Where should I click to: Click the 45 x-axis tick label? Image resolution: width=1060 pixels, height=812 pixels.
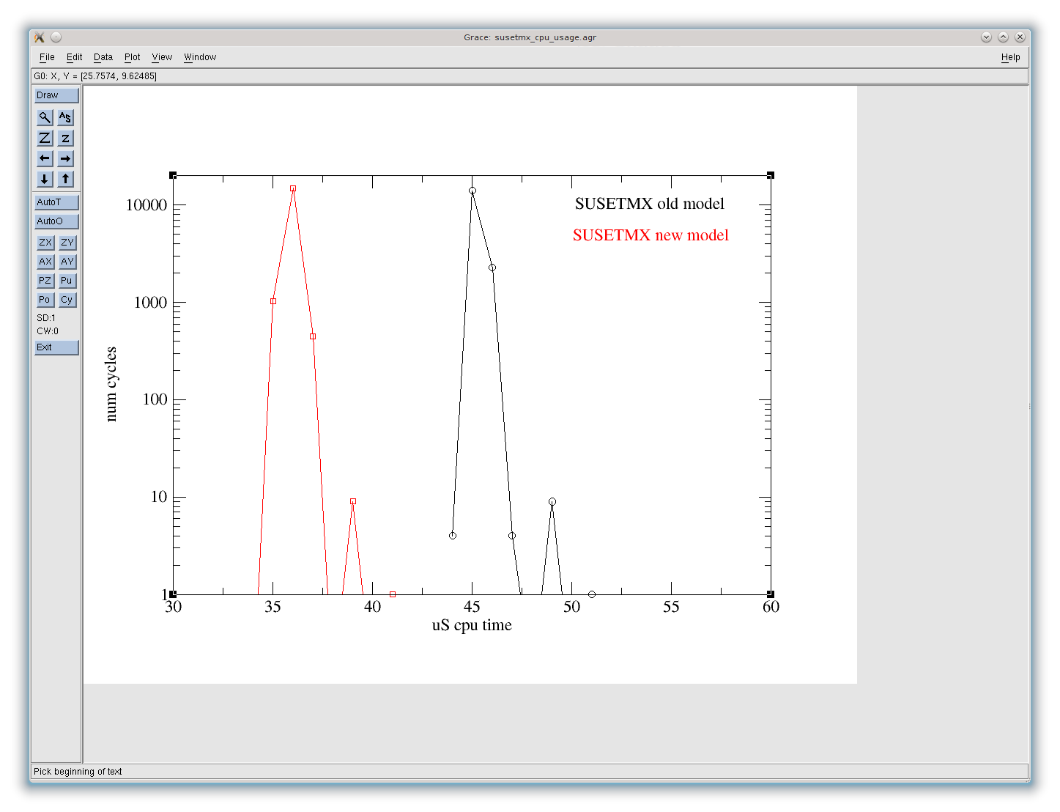(x=472, y=607)
